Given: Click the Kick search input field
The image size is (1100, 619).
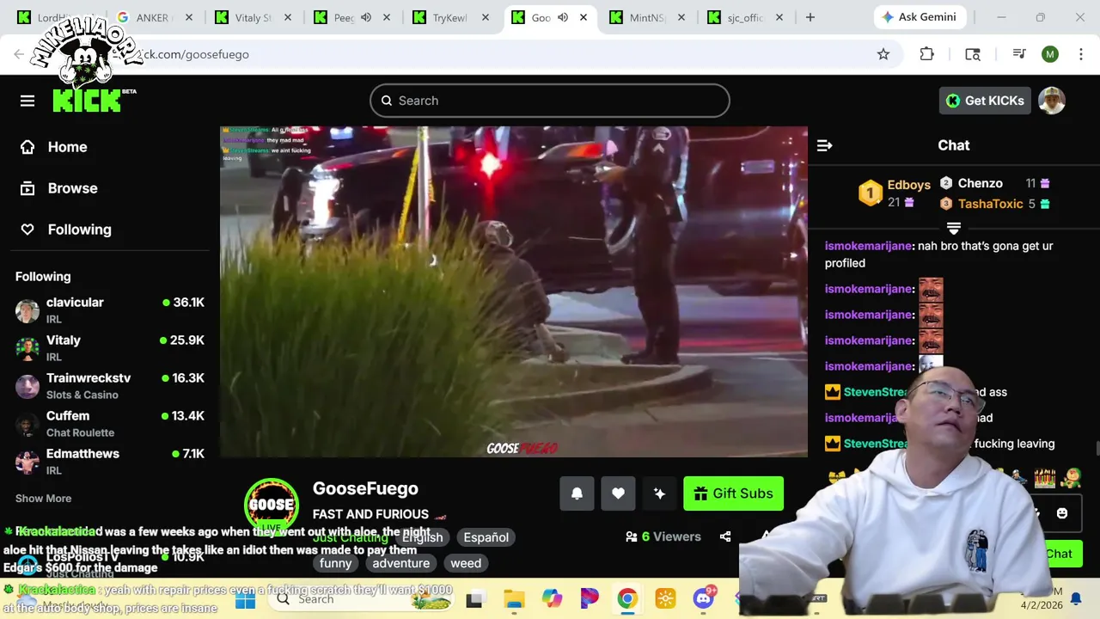Looking at the screenshot, I should [550, 101].
